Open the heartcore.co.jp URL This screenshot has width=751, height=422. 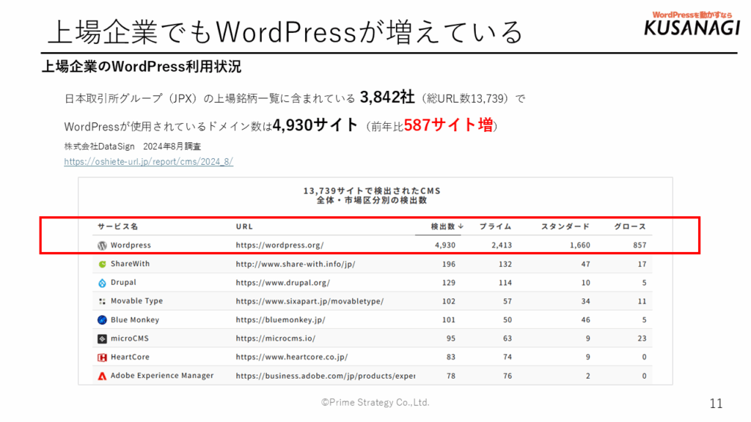point(292,358)
